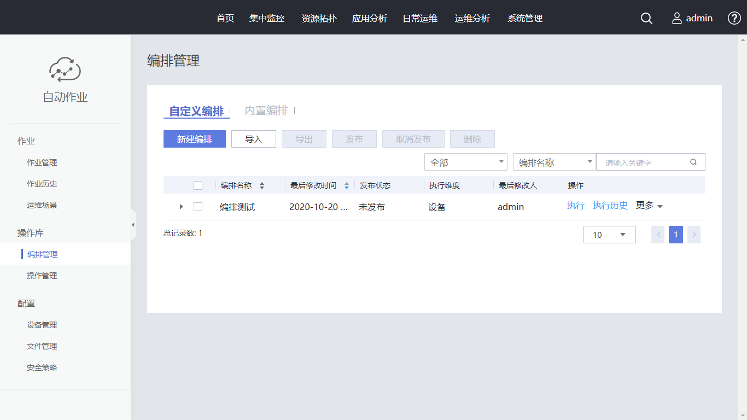Focus the keyword search input field
Viewport: 747px width, 420px height.
643,162
